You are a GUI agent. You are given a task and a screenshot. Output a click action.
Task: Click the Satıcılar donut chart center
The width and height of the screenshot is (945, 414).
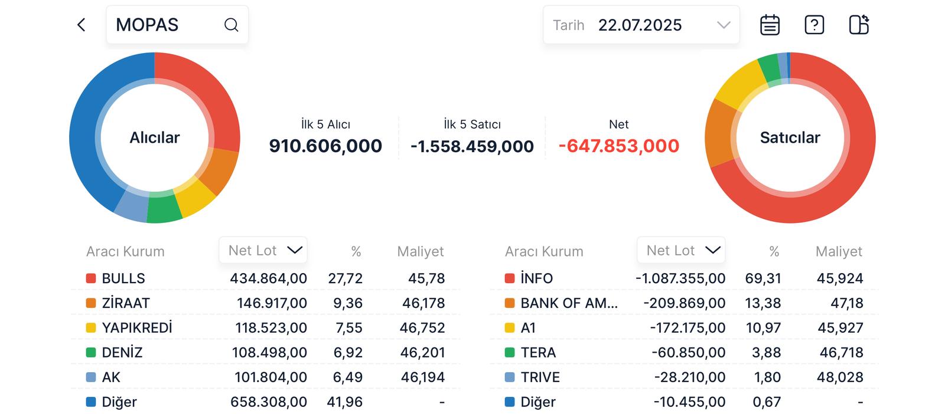point(790,137)
